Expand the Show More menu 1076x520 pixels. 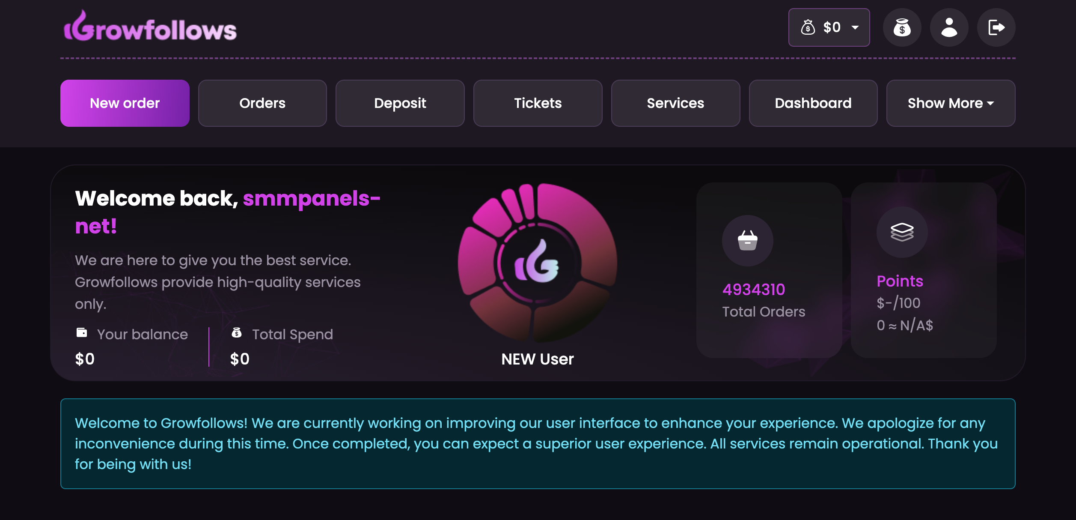[x=951, y=103]
